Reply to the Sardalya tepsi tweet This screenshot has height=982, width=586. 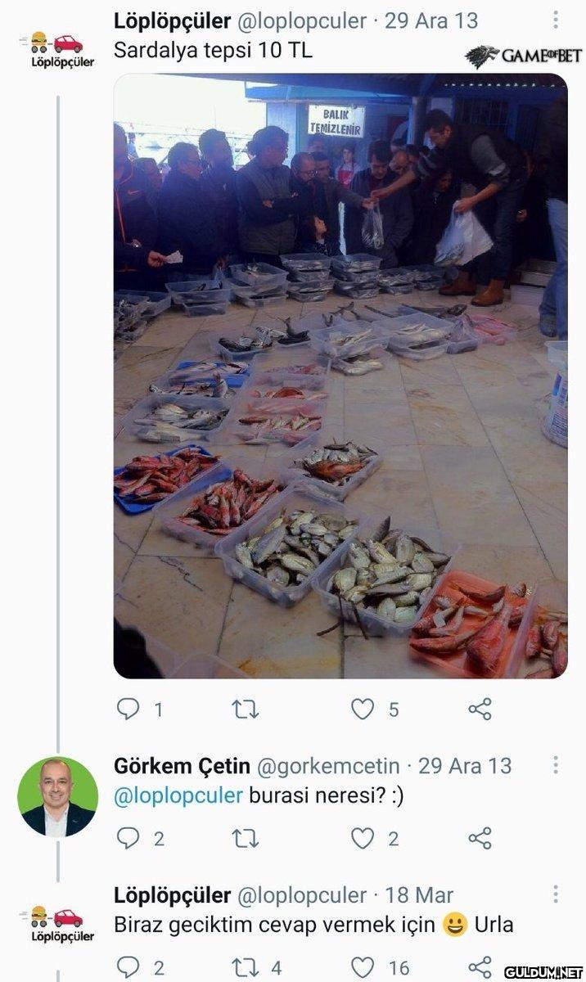[128, 708]
